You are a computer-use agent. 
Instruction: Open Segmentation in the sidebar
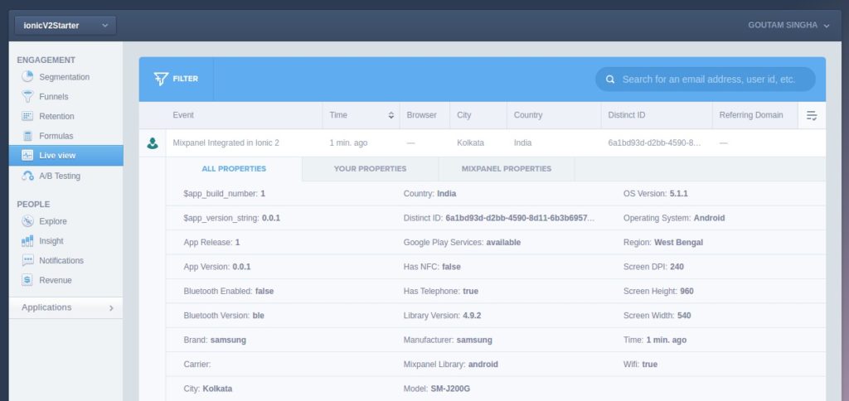pos(65,77)
